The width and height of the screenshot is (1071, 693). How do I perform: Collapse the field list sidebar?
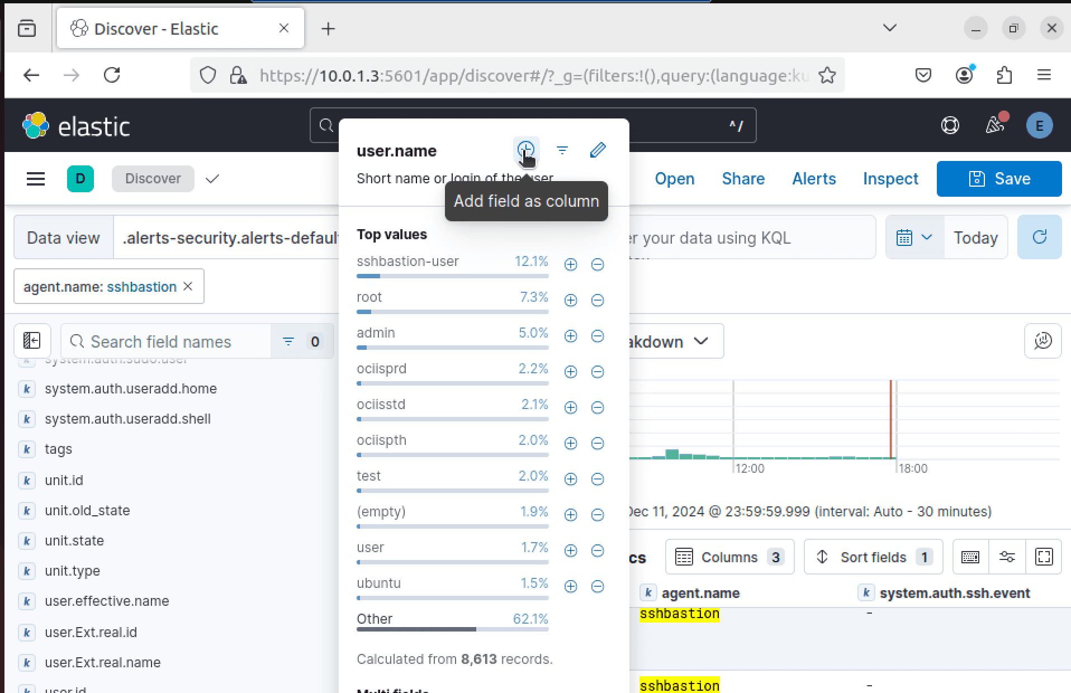[32, 341]
